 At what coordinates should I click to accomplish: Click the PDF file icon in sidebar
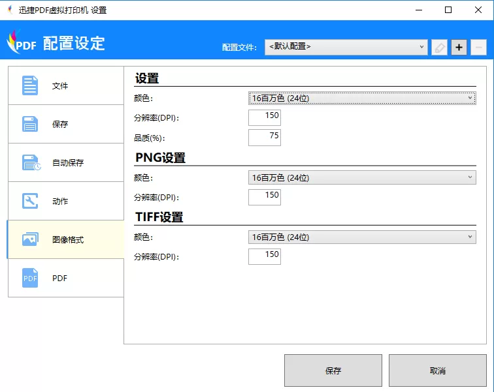30,278
